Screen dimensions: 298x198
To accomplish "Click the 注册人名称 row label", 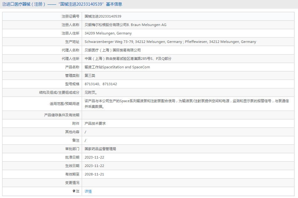I will pos(70,25).
